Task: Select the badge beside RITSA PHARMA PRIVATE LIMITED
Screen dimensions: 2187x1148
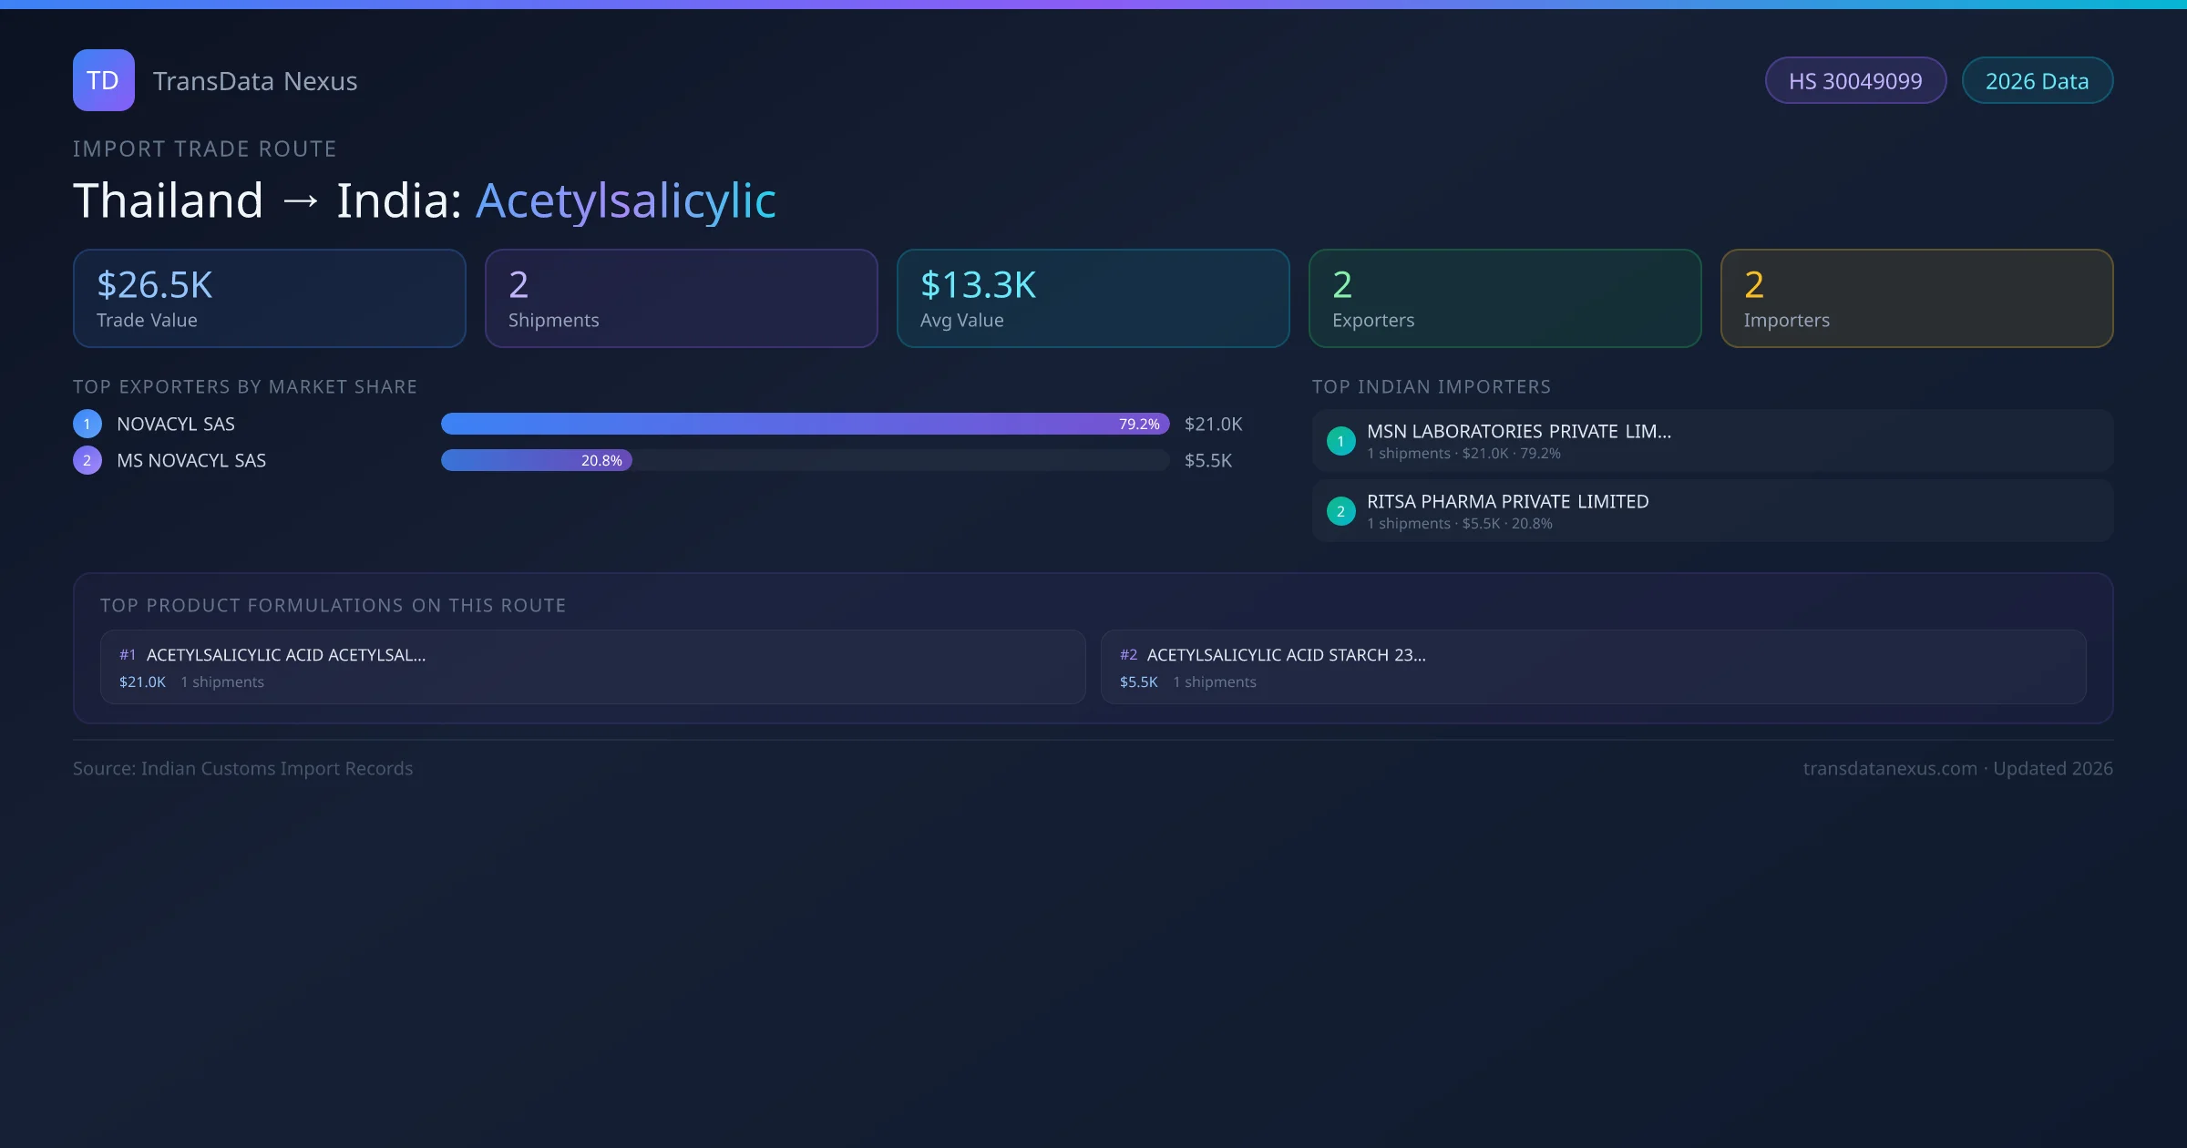Action: pyautogui.click(x=1340, y=511)
